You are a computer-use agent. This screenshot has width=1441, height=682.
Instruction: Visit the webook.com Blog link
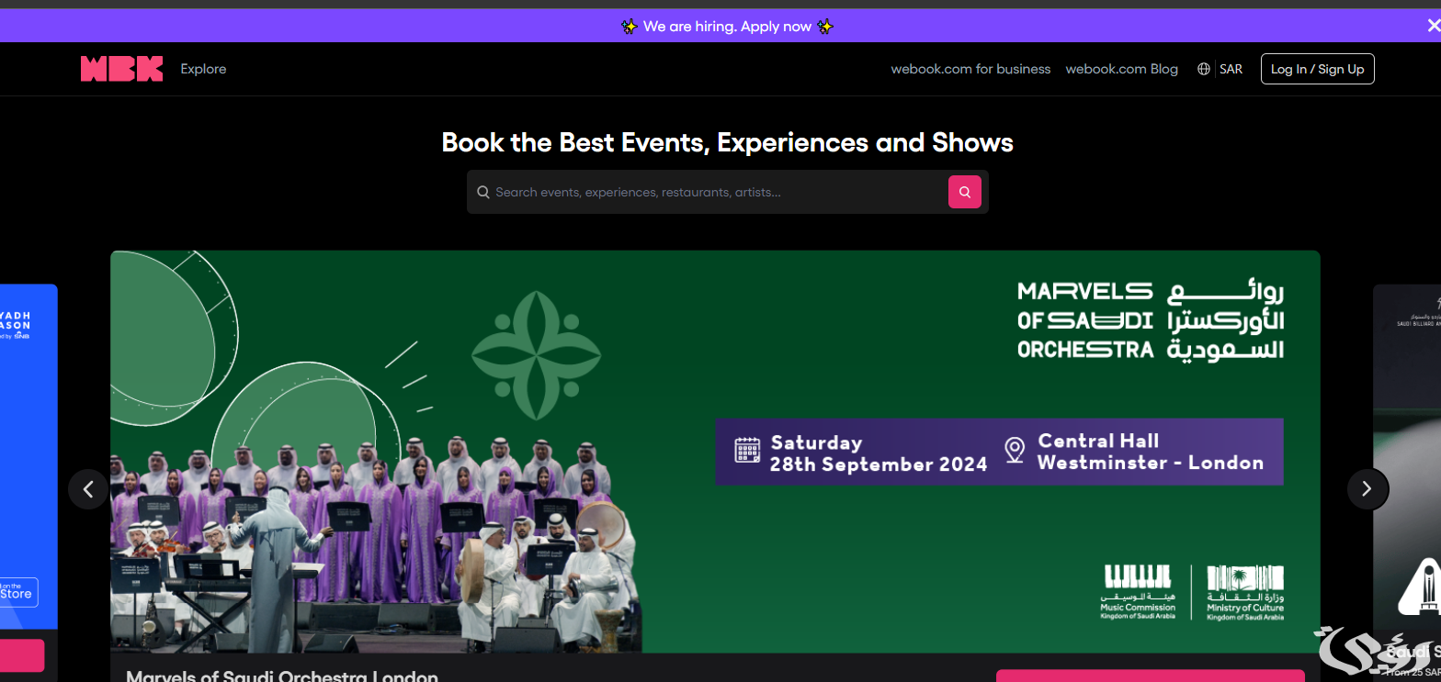pos(1121,69)
